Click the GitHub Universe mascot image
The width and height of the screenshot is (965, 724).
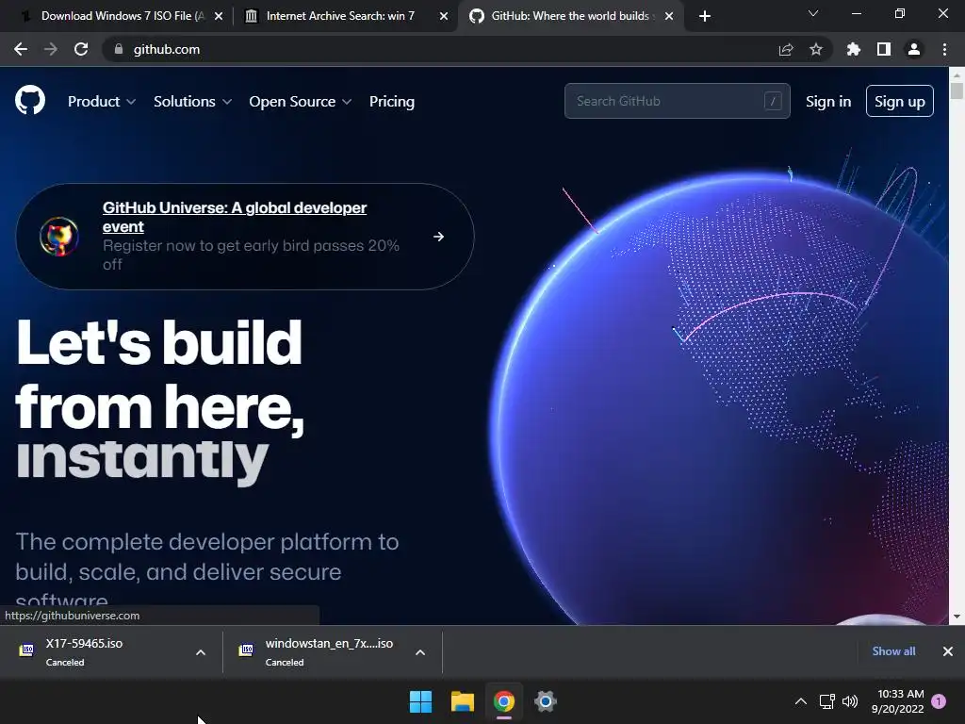tap(59, 237)
